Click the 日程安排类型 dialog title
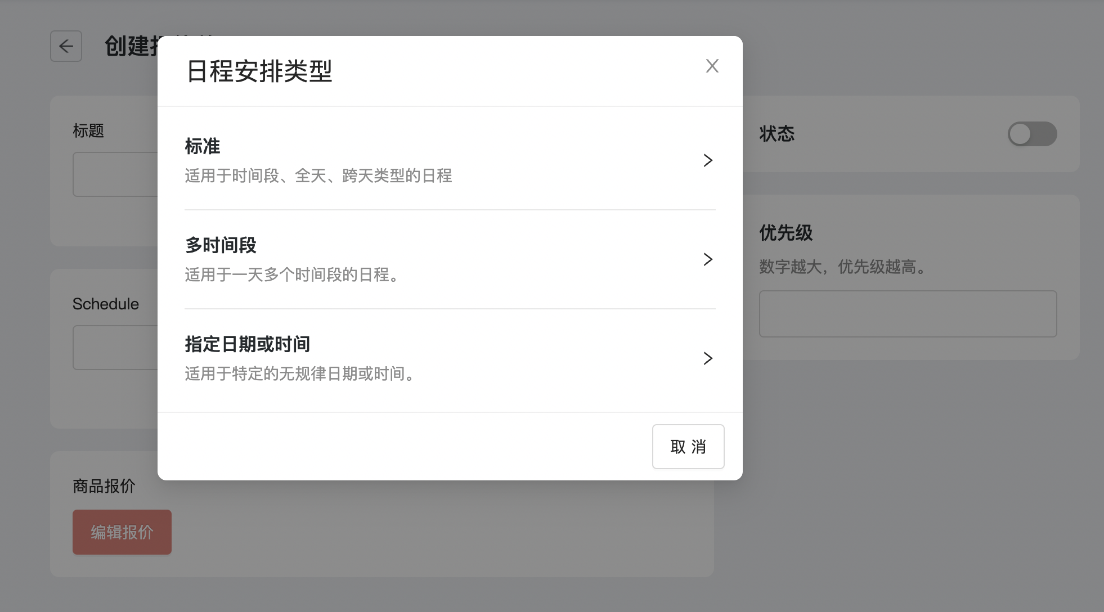1104x612 pixels. click(259, 71)
